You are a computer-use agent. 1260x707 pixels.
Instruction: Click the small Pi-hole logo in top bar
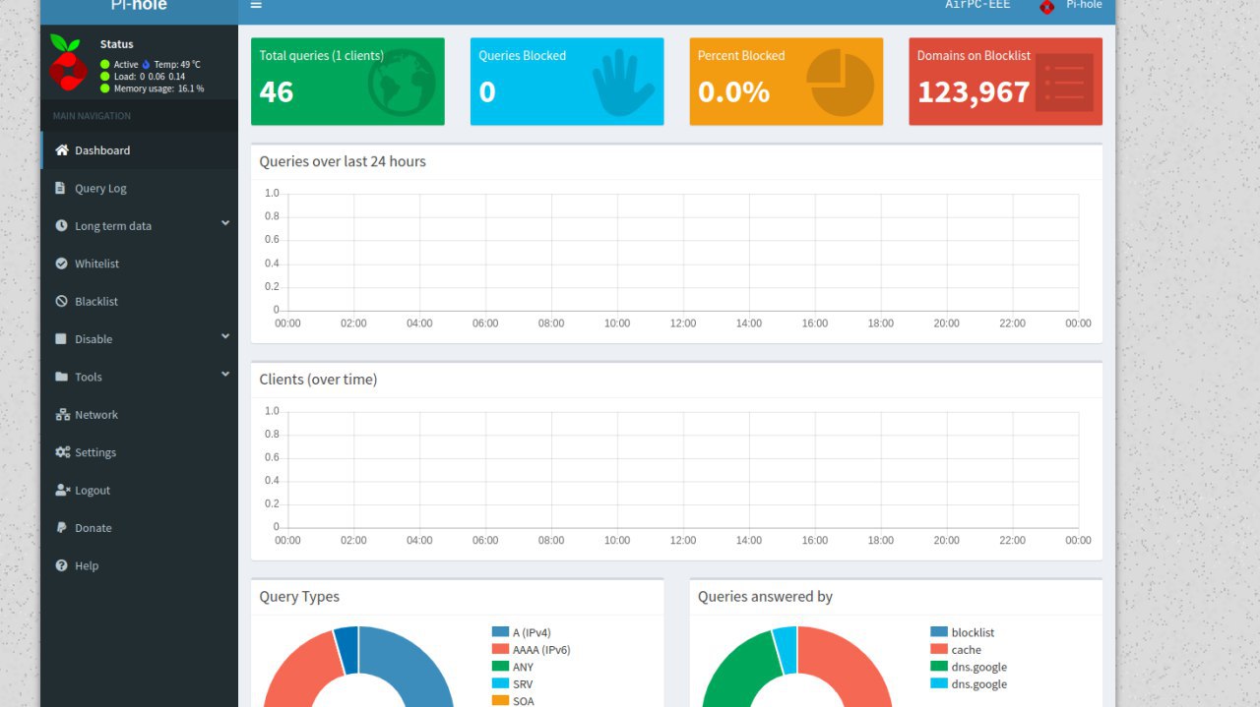[x=1047, y=6]
